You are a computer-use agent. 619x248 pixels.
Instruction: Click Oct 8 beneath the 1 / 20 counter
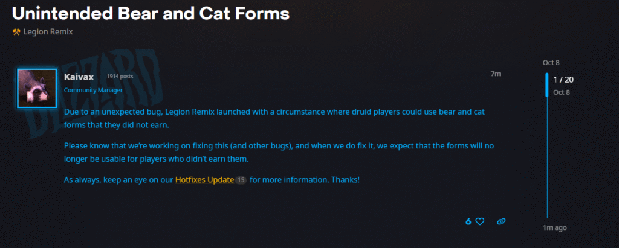tap(562, 92)
